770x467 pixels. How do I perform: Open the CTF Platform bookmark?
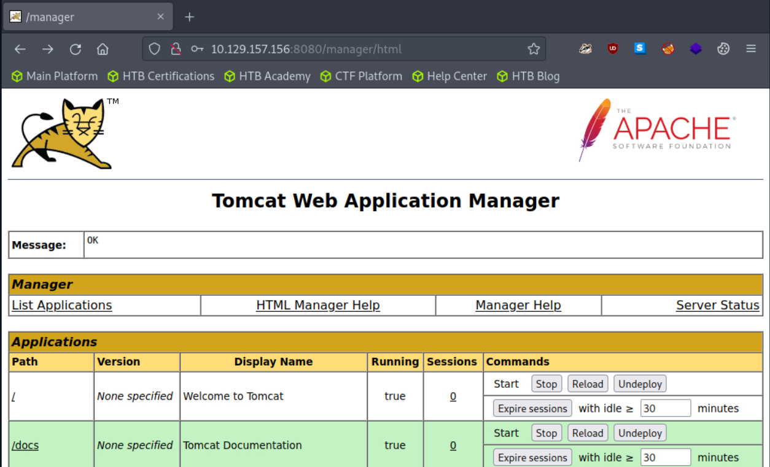pos(361,76)
